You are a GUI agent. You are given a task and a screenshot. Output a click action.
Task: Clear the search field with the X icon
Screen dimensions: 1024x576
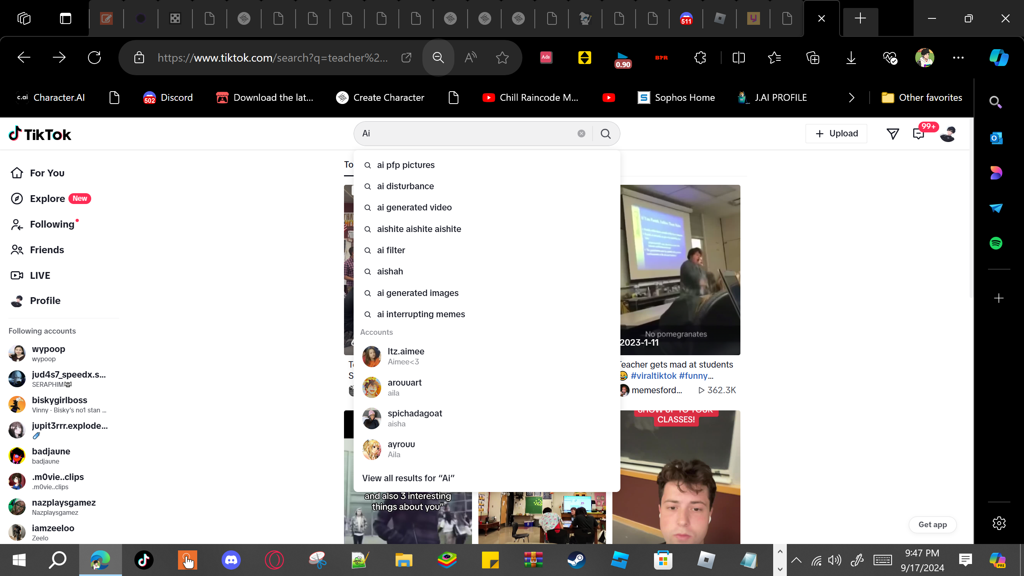click(x=581, y=134)
